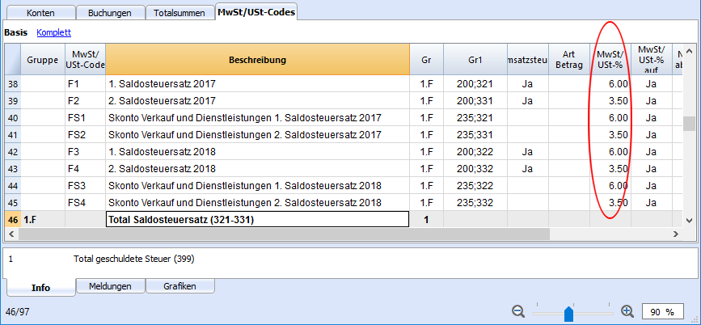Open the Komplett view link
Viewport: 701px width, 325px height.
pyautogui.click(x=53, y=32)
